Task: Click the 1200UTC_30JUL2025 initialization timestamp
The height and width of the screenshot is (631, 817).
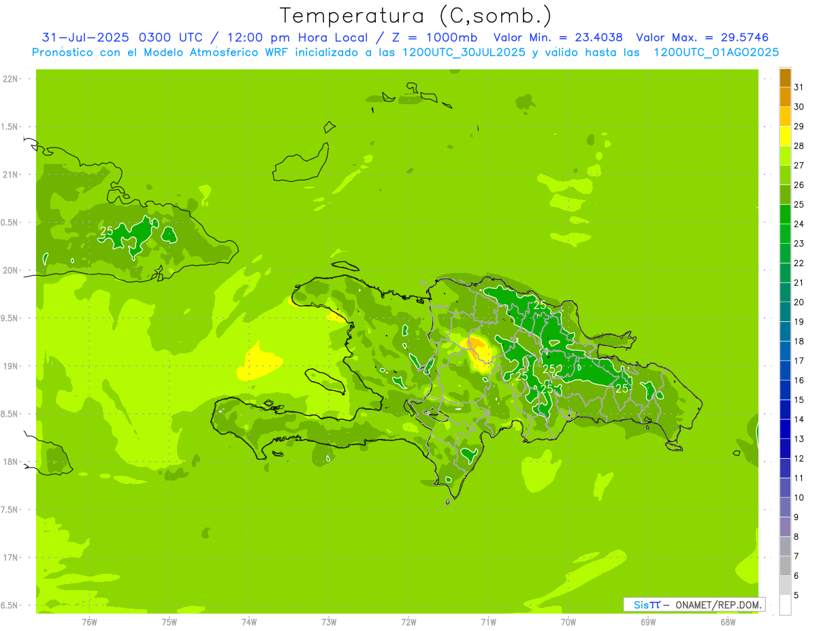Action: click(464, 52)
